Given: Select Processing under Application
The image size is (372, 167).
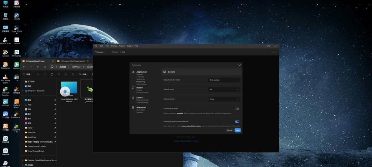Looking at the screenshot, I should pos(141,82).
